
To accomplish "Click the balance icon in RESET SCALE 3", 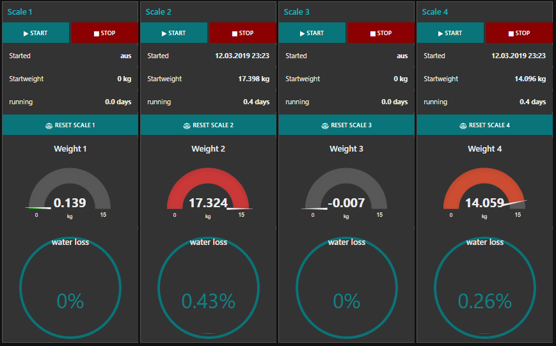I will [325, 125].
